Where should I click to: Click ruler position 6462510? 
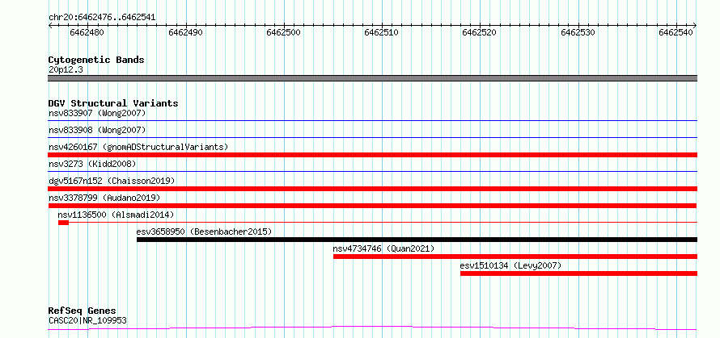(x=382, y=32)
